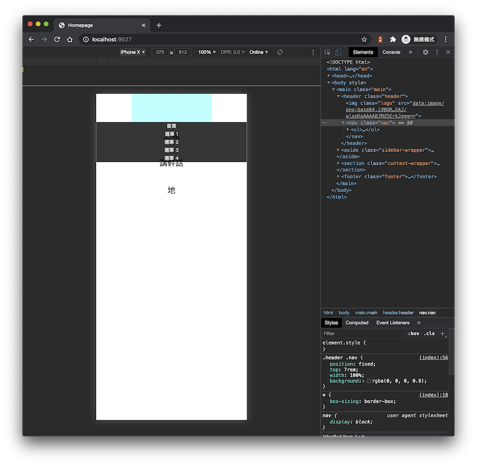Open the rgba background color swatch
Viewport: 477px width, 466px height.
pos(369,381)
